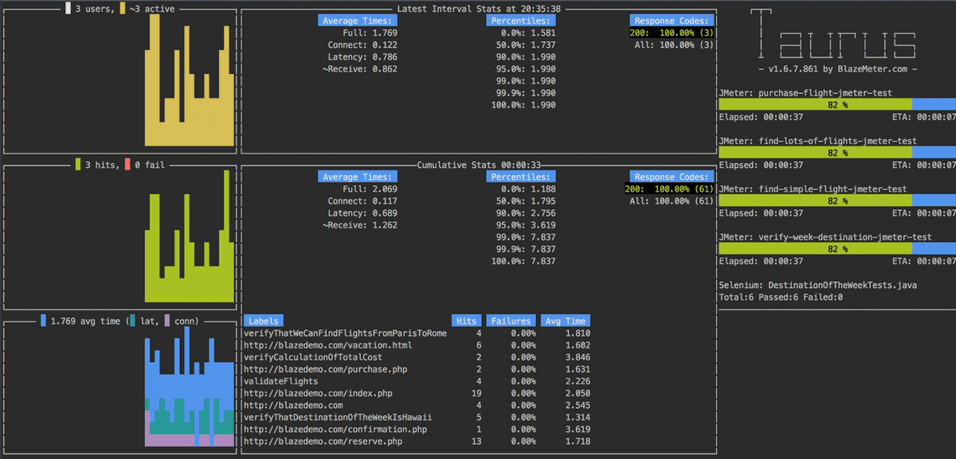This screenshot has height=459, width=956.
Task: Select row 'verifyThatWeCanFindFlightsFromParisToRome'
Action: pyautogui.click(x=417, y=333)
